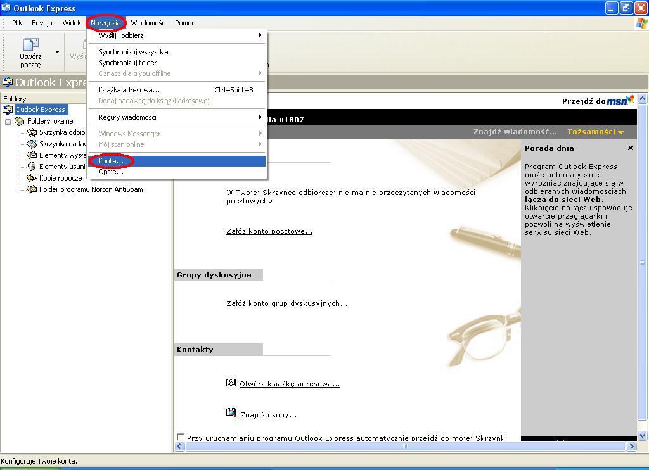Click the Skrzynka nadawcza folder icon
The image size is (649, 470).
[x=32, y=144]
